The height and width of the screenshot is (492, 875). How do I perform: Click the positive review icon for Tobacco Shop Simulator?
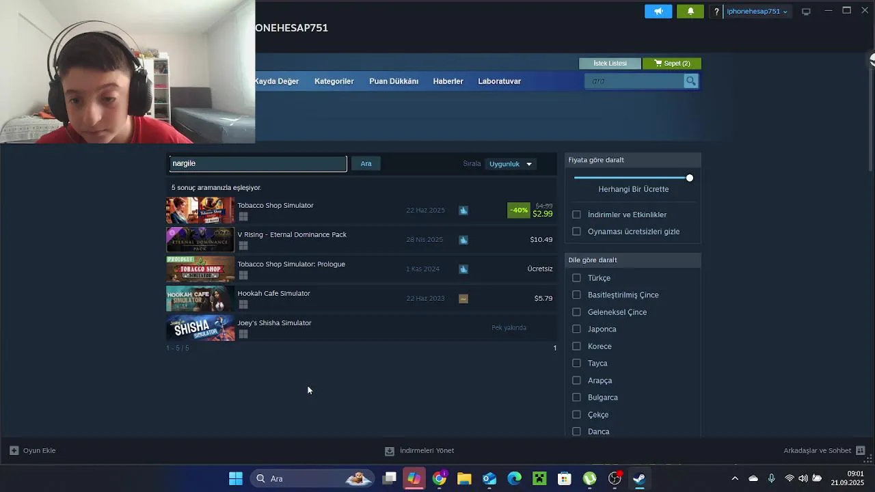[x=463, y=210]
